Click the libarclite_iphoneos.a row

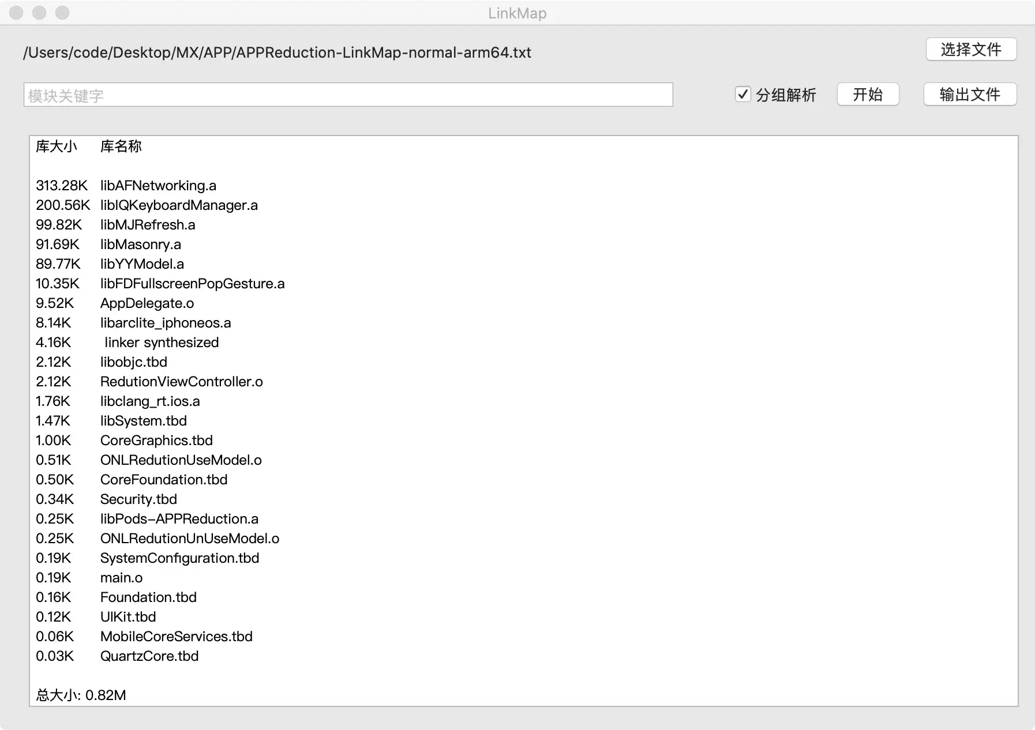coord(166,323)
